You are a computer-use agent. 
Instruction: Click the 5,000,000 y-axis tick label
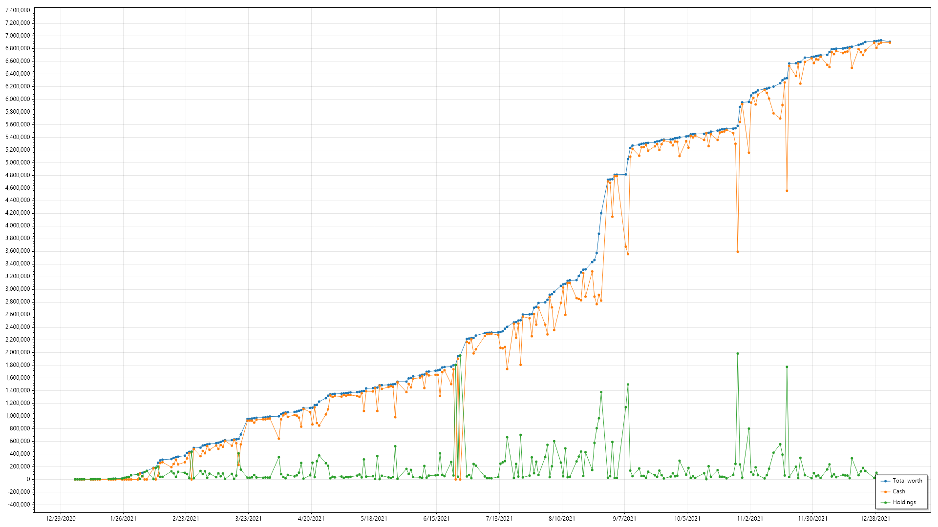[17, 162]
